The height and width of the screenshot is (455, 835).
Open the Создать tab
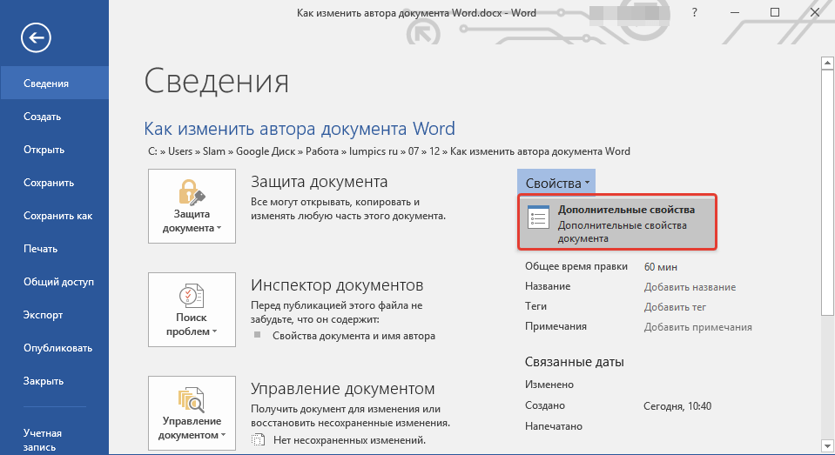(x=42, y=117)
